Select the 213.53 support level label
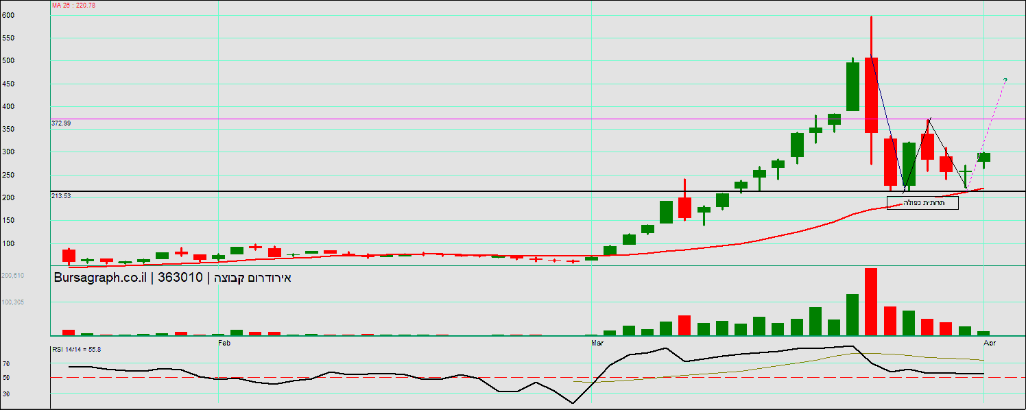This screenshot has width=1026, height=410. pos(61,195)
